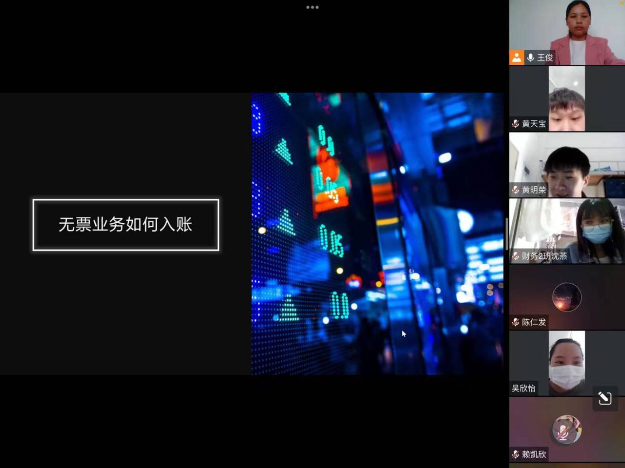Click the name label 陈仁发
This screenshot has height=468, width=625.
[534, 322]
